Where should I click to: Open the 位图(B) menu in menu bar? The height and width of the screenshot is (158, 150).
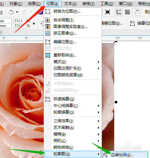[x=53, y=4]
